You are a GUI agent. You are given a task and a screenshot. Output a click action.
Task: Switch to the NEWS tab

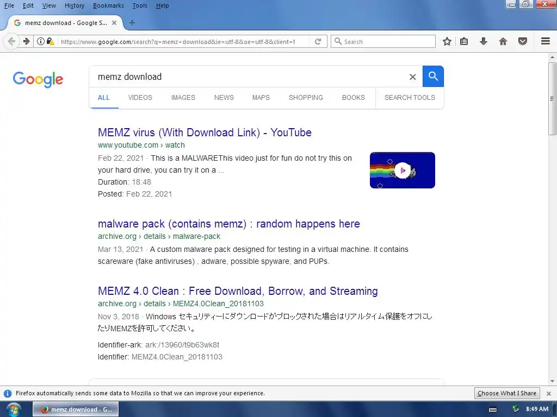tap(224, 98)
